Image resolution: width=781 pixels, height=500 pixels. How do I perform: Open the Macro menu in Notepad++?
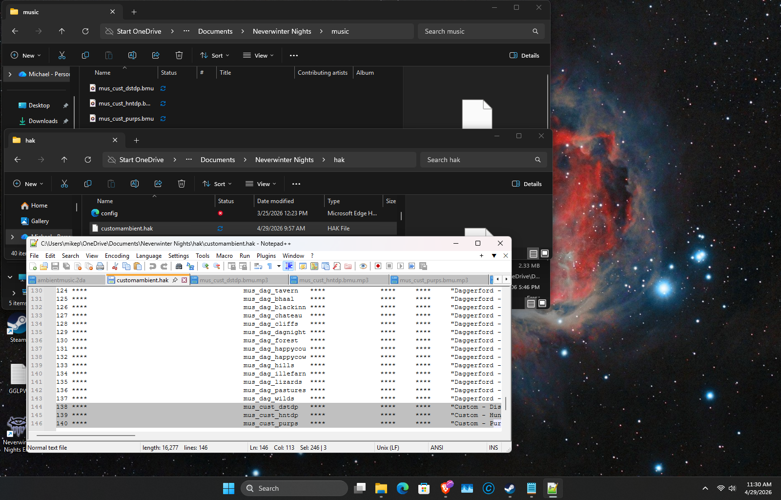pos(225,255)
